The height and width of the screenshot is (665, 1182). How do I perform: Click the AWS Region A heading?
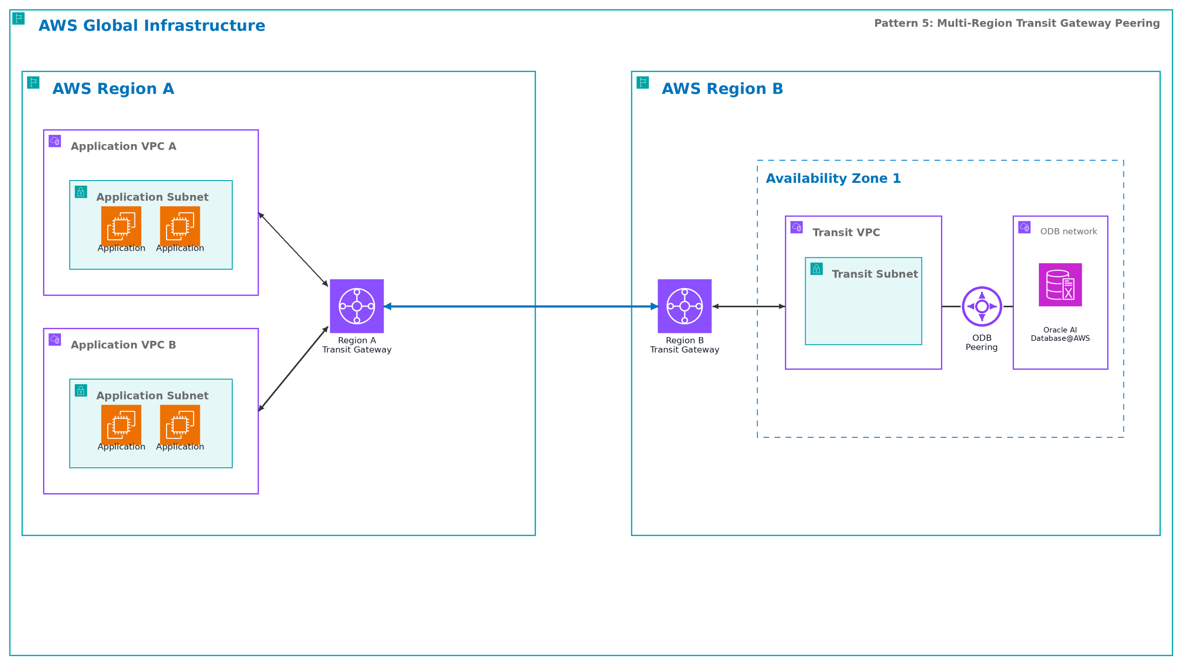click(x=113, y=89)
